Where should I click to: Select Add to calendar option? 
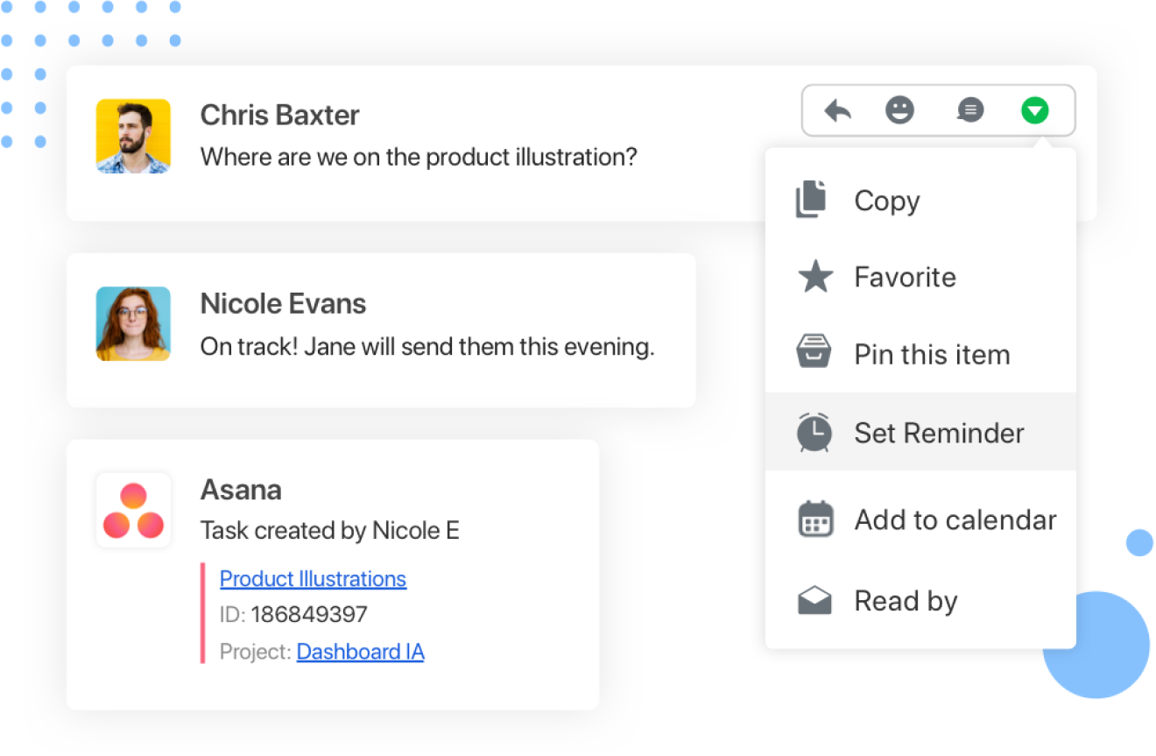coord(955,519)
